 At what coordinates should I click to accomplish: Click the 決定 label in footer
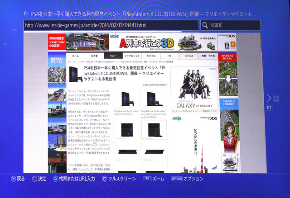42,179
